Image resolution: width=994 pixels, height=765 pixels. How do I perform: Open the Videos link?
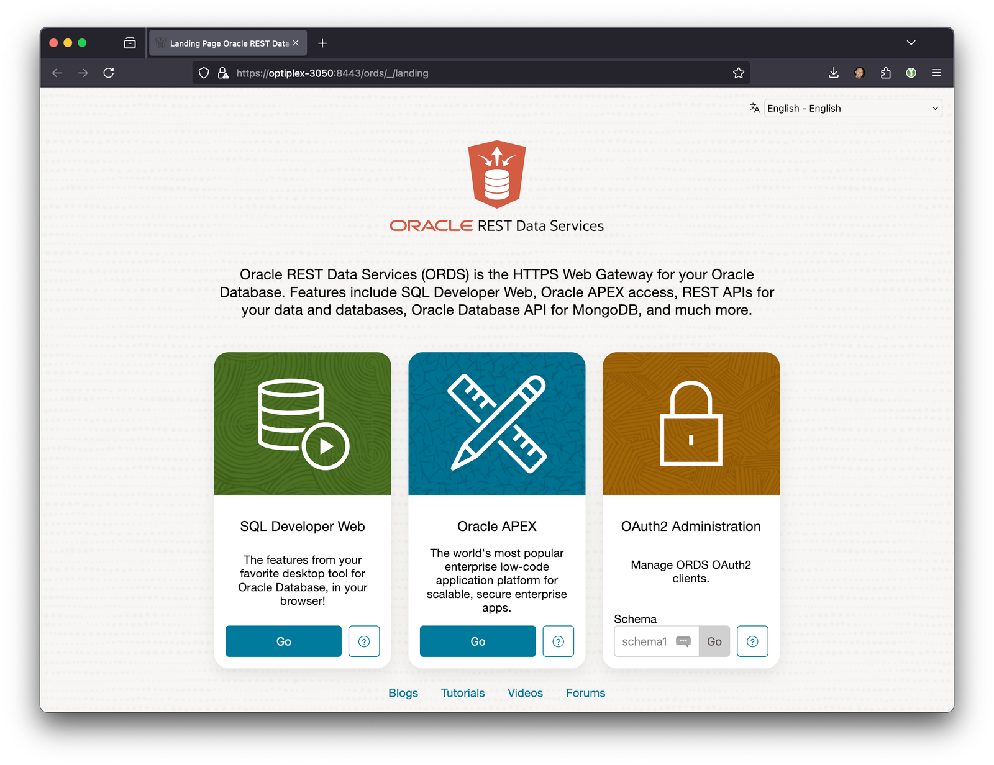click(525, 693)
